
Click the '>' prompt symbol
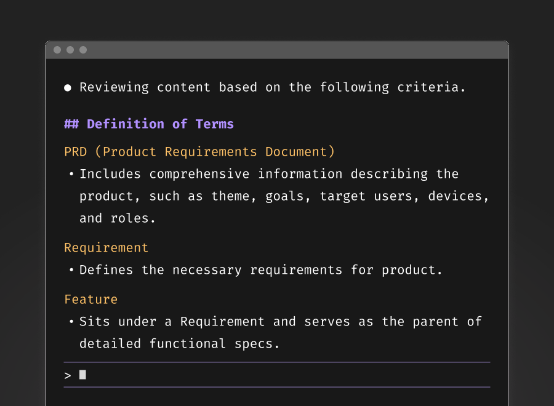tap(68, 375)
